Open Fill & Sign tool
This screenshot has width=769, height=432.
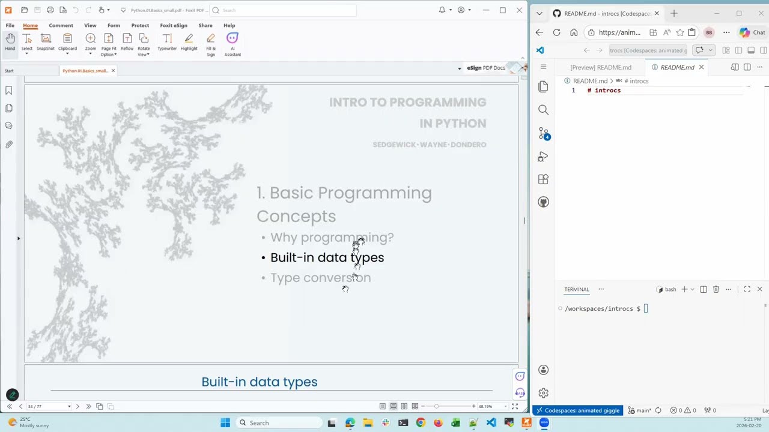point(211,45)
